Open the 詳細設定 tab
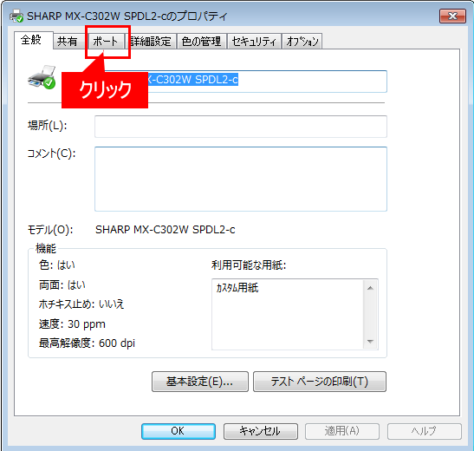 [x=150, y=41]
